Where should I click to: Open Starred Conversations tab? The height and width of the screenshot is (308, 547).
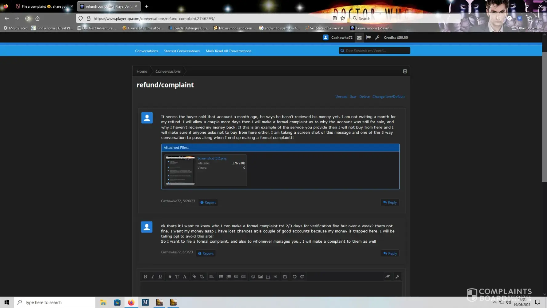point(182,51)
